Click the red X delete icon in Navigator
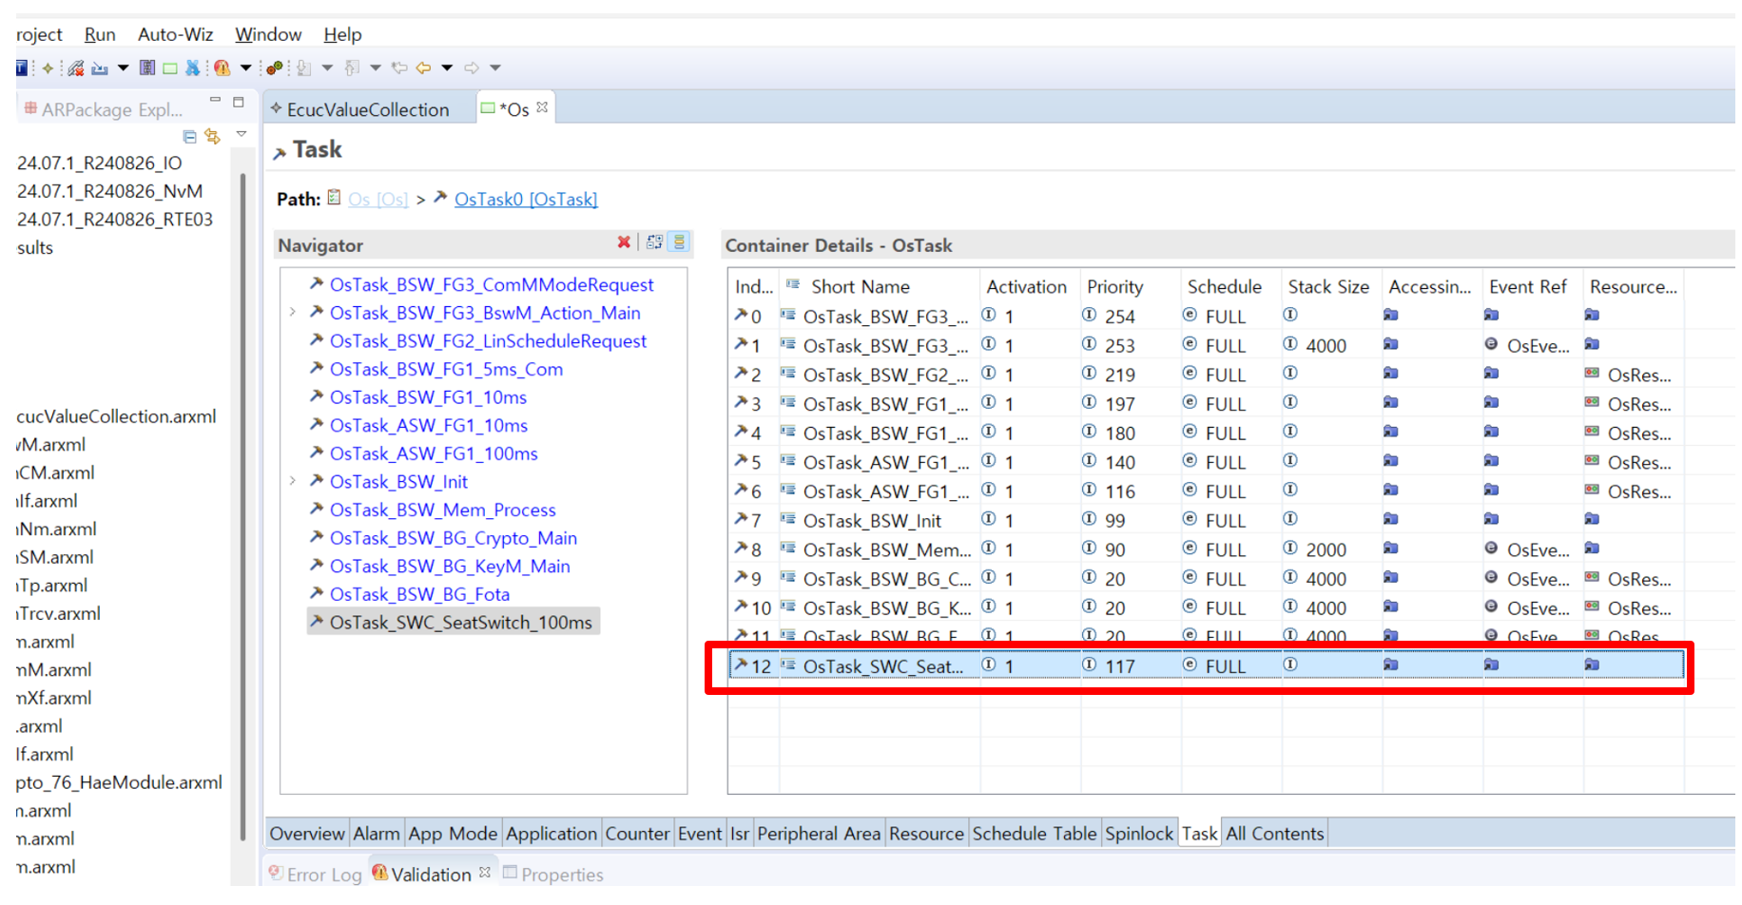This screenshot has height=905, width=1742. coord(624,242)
